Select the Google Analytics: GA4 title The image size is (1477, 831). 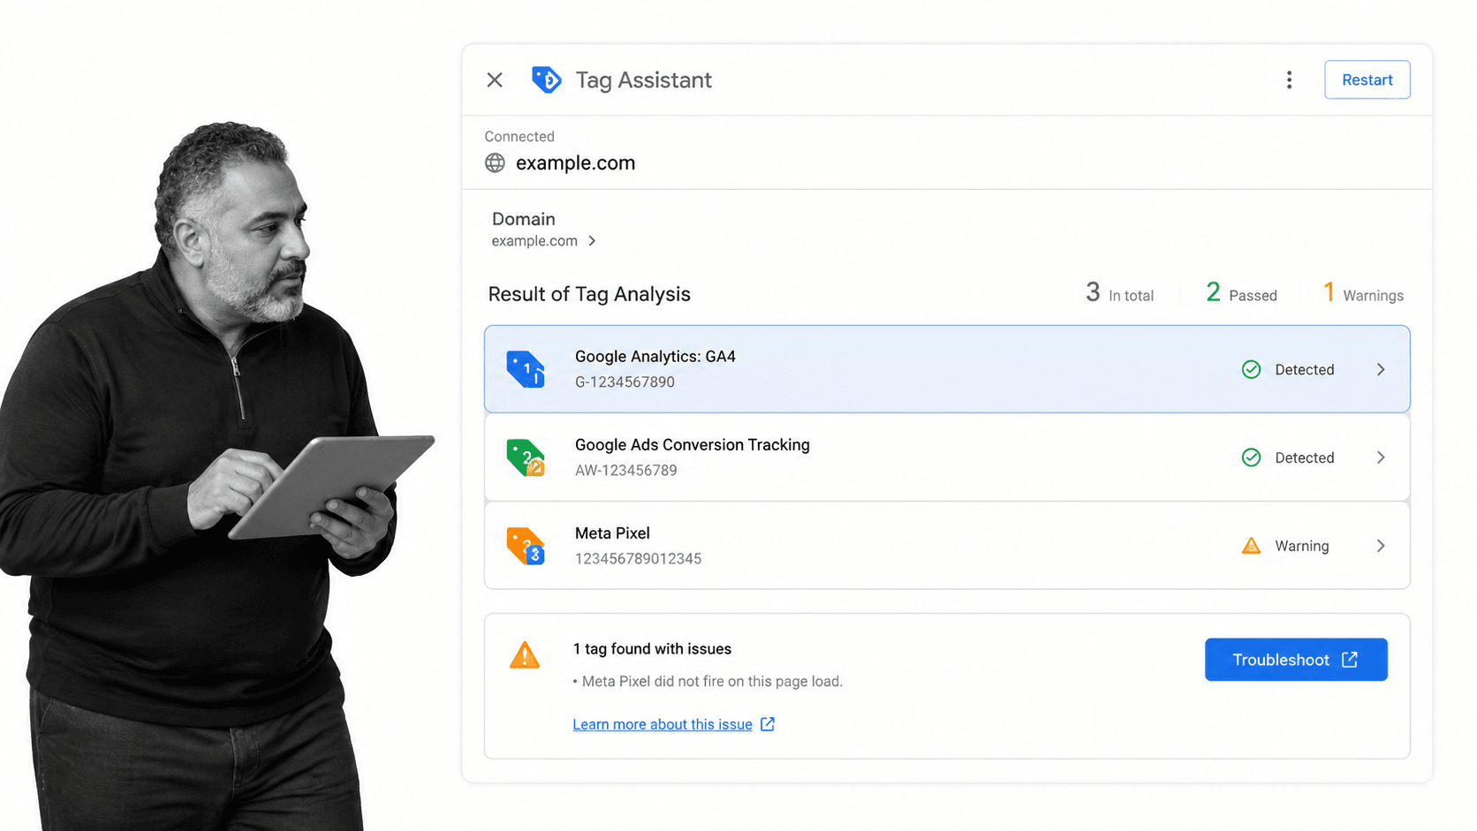click(655, 357)
